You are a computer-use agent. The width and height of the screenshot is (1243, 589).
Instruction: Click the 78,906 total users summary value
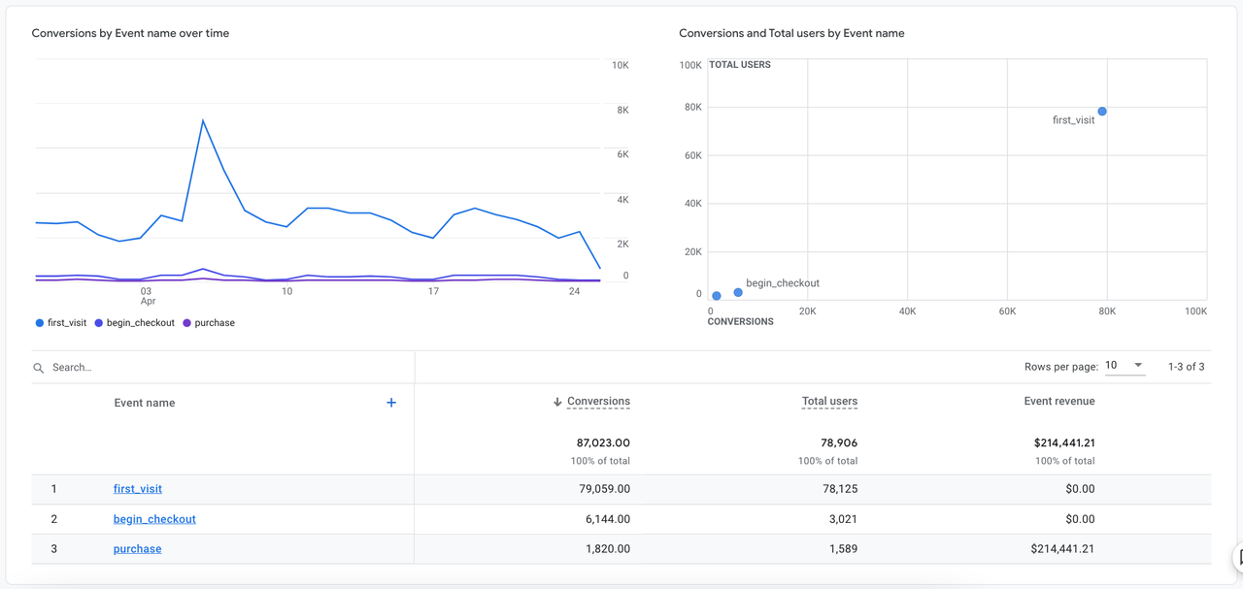[837, 443]
